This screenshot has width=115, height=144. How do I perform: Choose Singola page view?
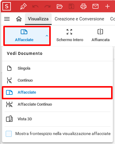pyautogui.click(x=57, y=68)
